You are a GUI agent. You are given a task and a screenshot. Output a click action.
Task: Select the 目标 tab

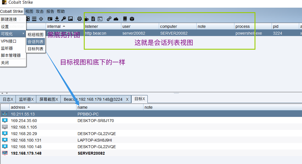click(x=140, y=99)
